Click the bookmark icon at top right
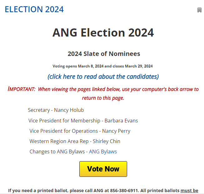Viewport: 204px width, 194px height. coord(199,10)
